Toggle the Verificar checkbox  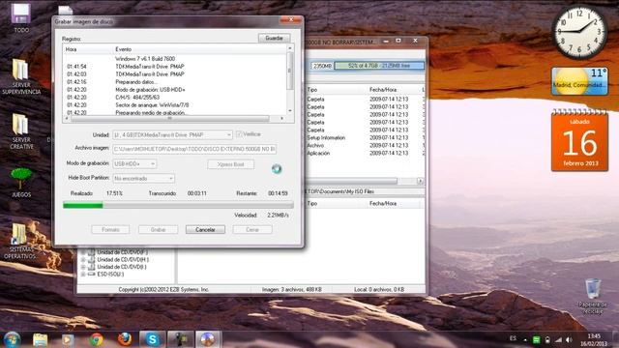click(x=239, y=134)
